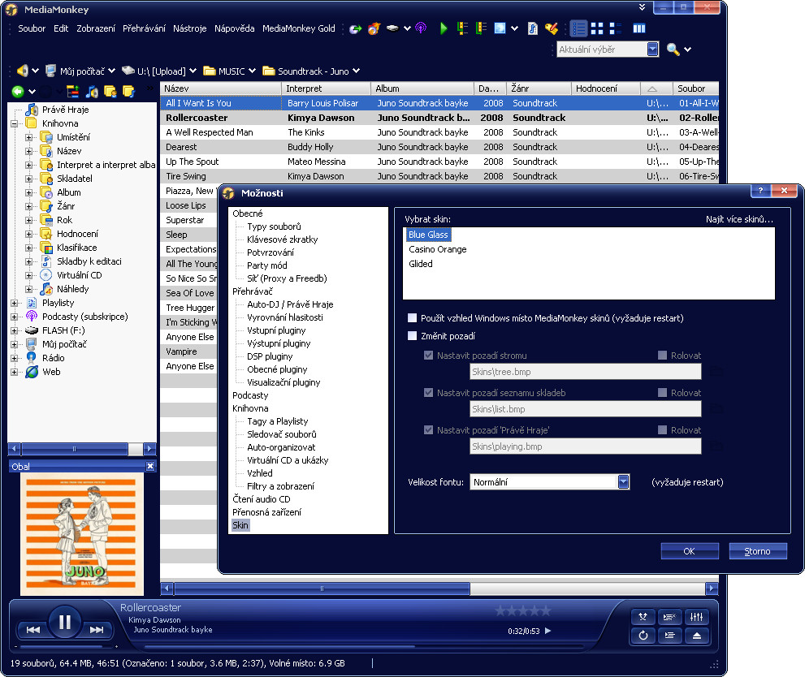Screen dimensions: 805x677
Task: Click the music note speaker tree icon
Action: tap(92, 91)
